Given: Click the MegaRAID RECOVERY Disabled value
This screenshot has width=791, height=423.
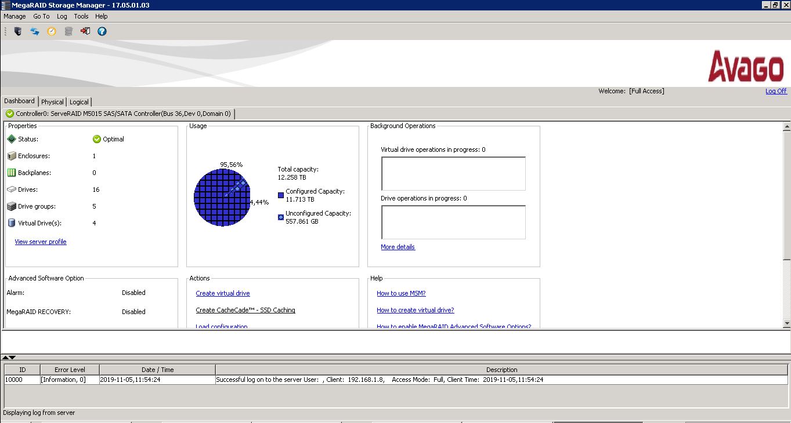Looking at the screenshot, I should pyautogui.click(x=133, y=312).
